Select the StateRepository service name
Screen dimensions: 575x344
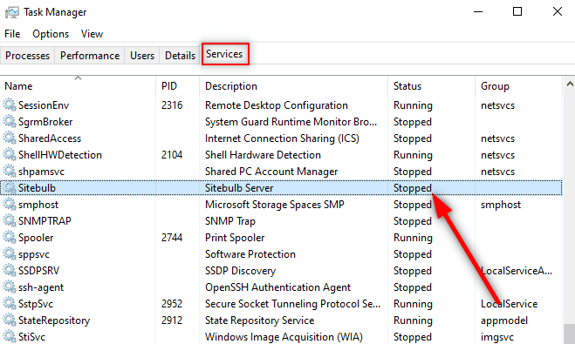pos(54,320)
